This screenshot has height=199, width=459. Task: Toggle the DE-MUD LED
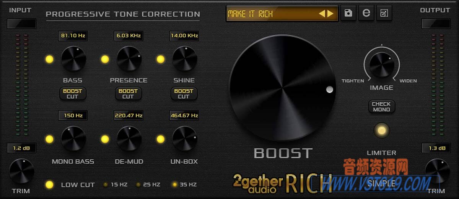point(105,139)
